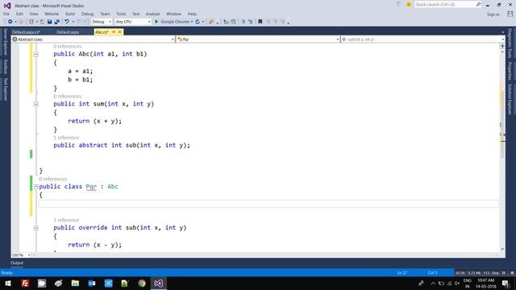Click the bookmark toolbar icon
Viewport: 516px width, 290px height.
click(x=260, y=22)
